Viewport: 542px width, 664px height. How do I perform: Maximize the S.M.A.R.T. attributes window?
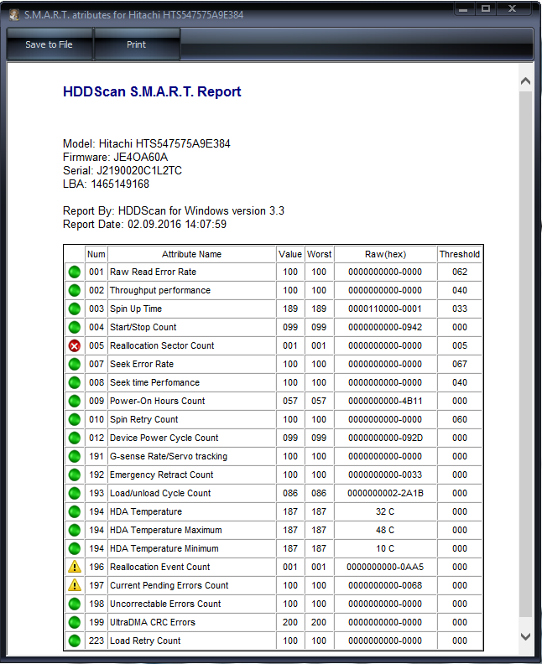(x=486, y=9)
